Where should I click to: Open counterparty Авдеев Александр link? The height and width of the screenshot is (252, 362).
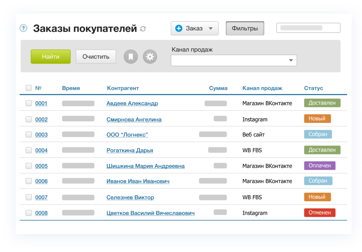point(132,103)
